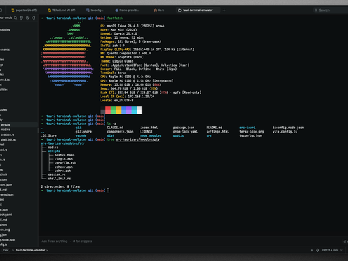Click the blue color block in fastfetch output

tap(124, 110)
